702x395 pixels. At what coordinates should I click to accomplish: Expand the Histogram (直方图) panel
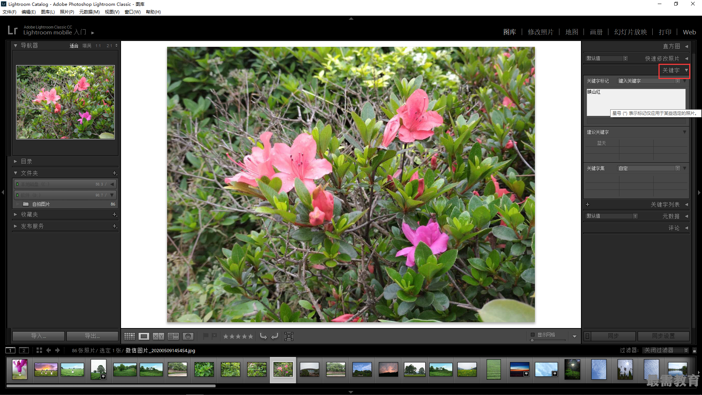click(686, 46)
